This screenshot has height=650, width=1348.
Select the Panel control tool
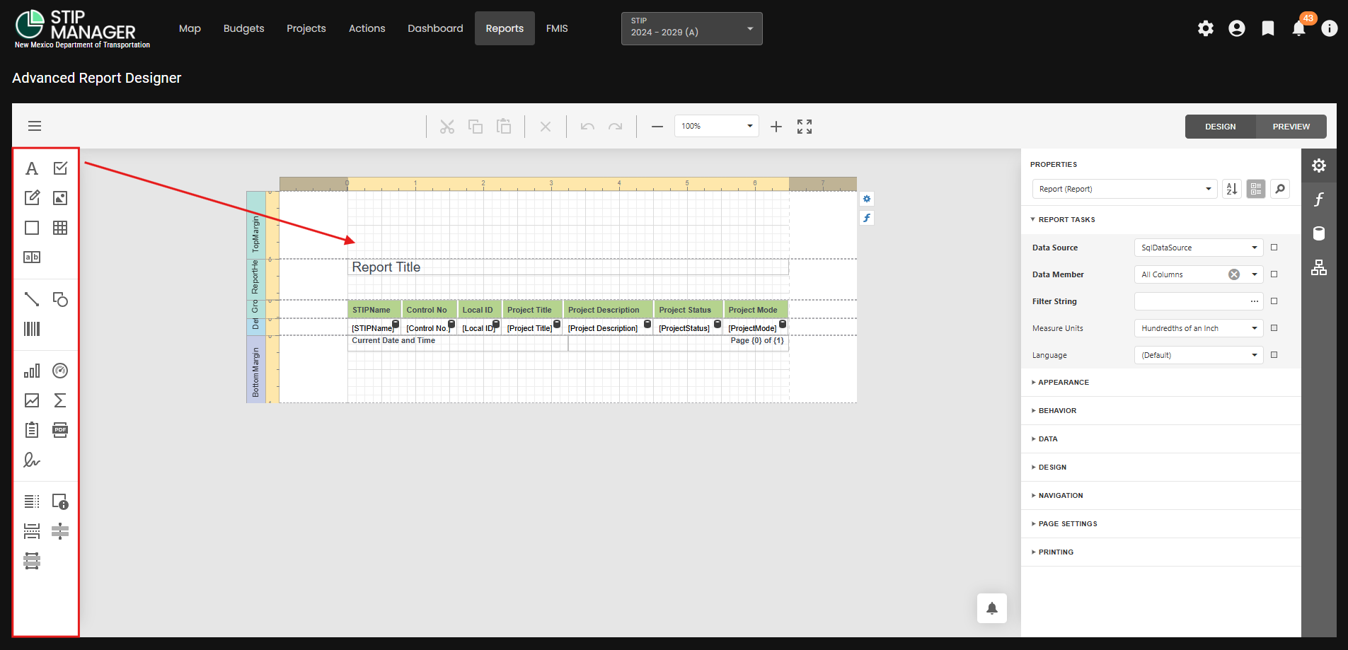point(32,228)
